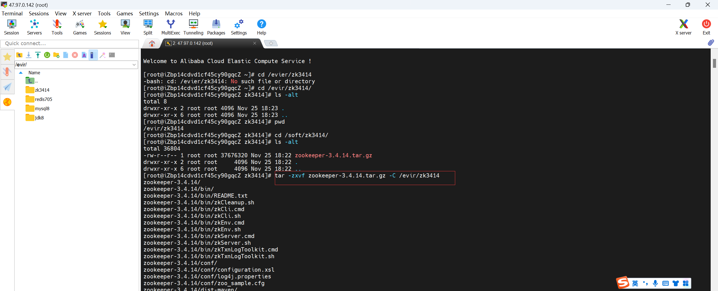Viewport: 718px width, 291px height.
Task: Create a new file with blue page icon
Action: pyautogui.click(x=66, y=55)
